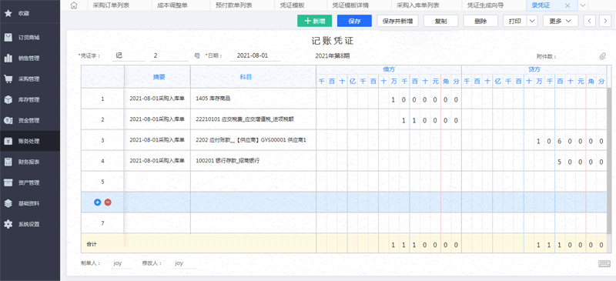Click the 合计 total row label
616x281 pixels.
(92, 245)
